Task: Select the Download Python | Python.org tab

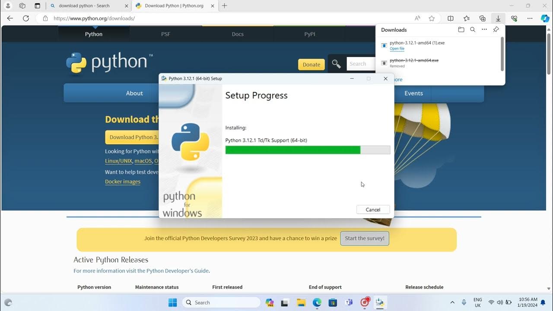Action: [175, 6]
